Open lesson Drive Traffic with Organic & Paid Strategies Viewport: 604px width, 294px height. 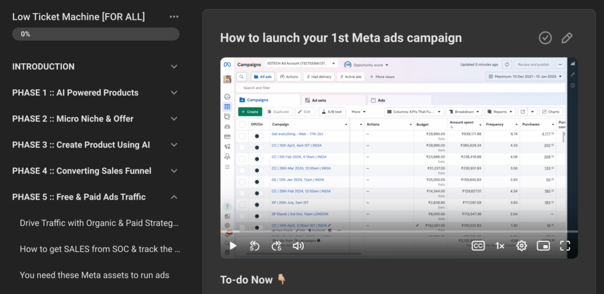tap(99, 223)
